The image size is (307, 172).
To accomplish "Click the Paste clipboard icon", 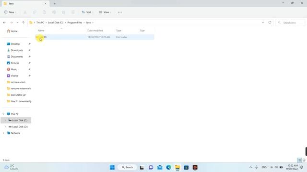I will [x=44, y=12].
